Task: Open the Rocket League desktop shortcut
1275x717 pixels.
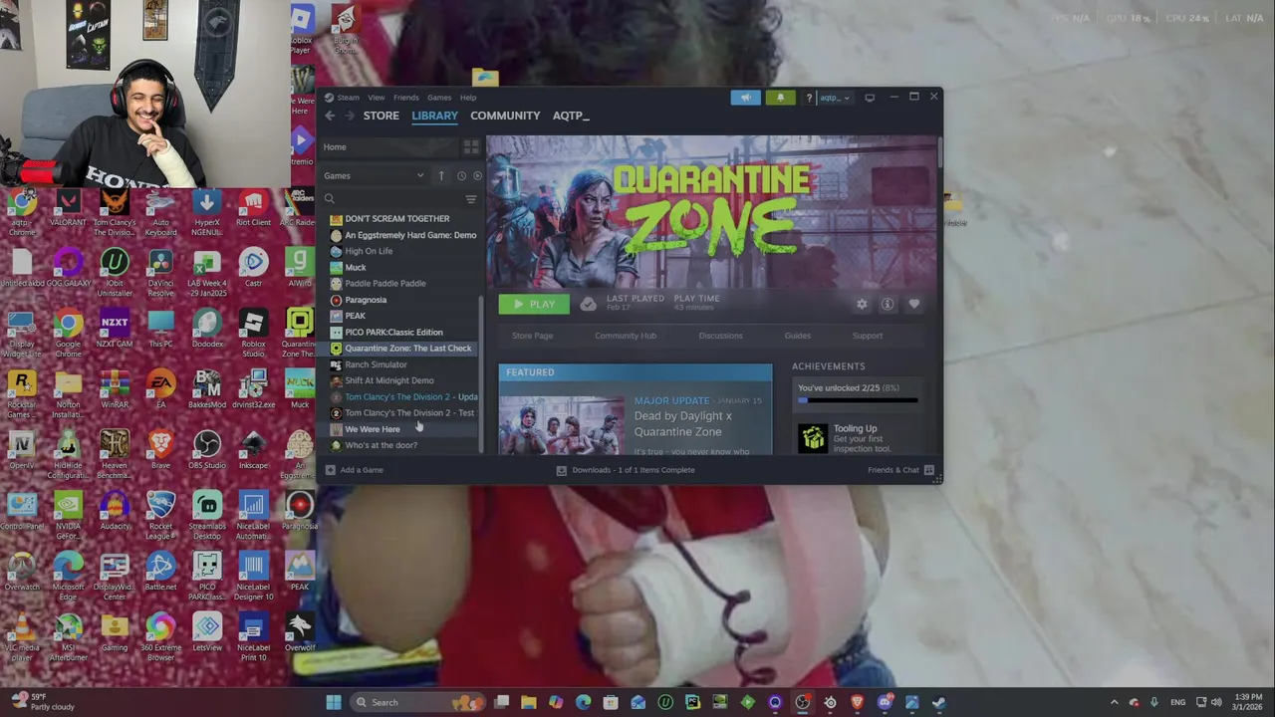Action: pos(160,514)
